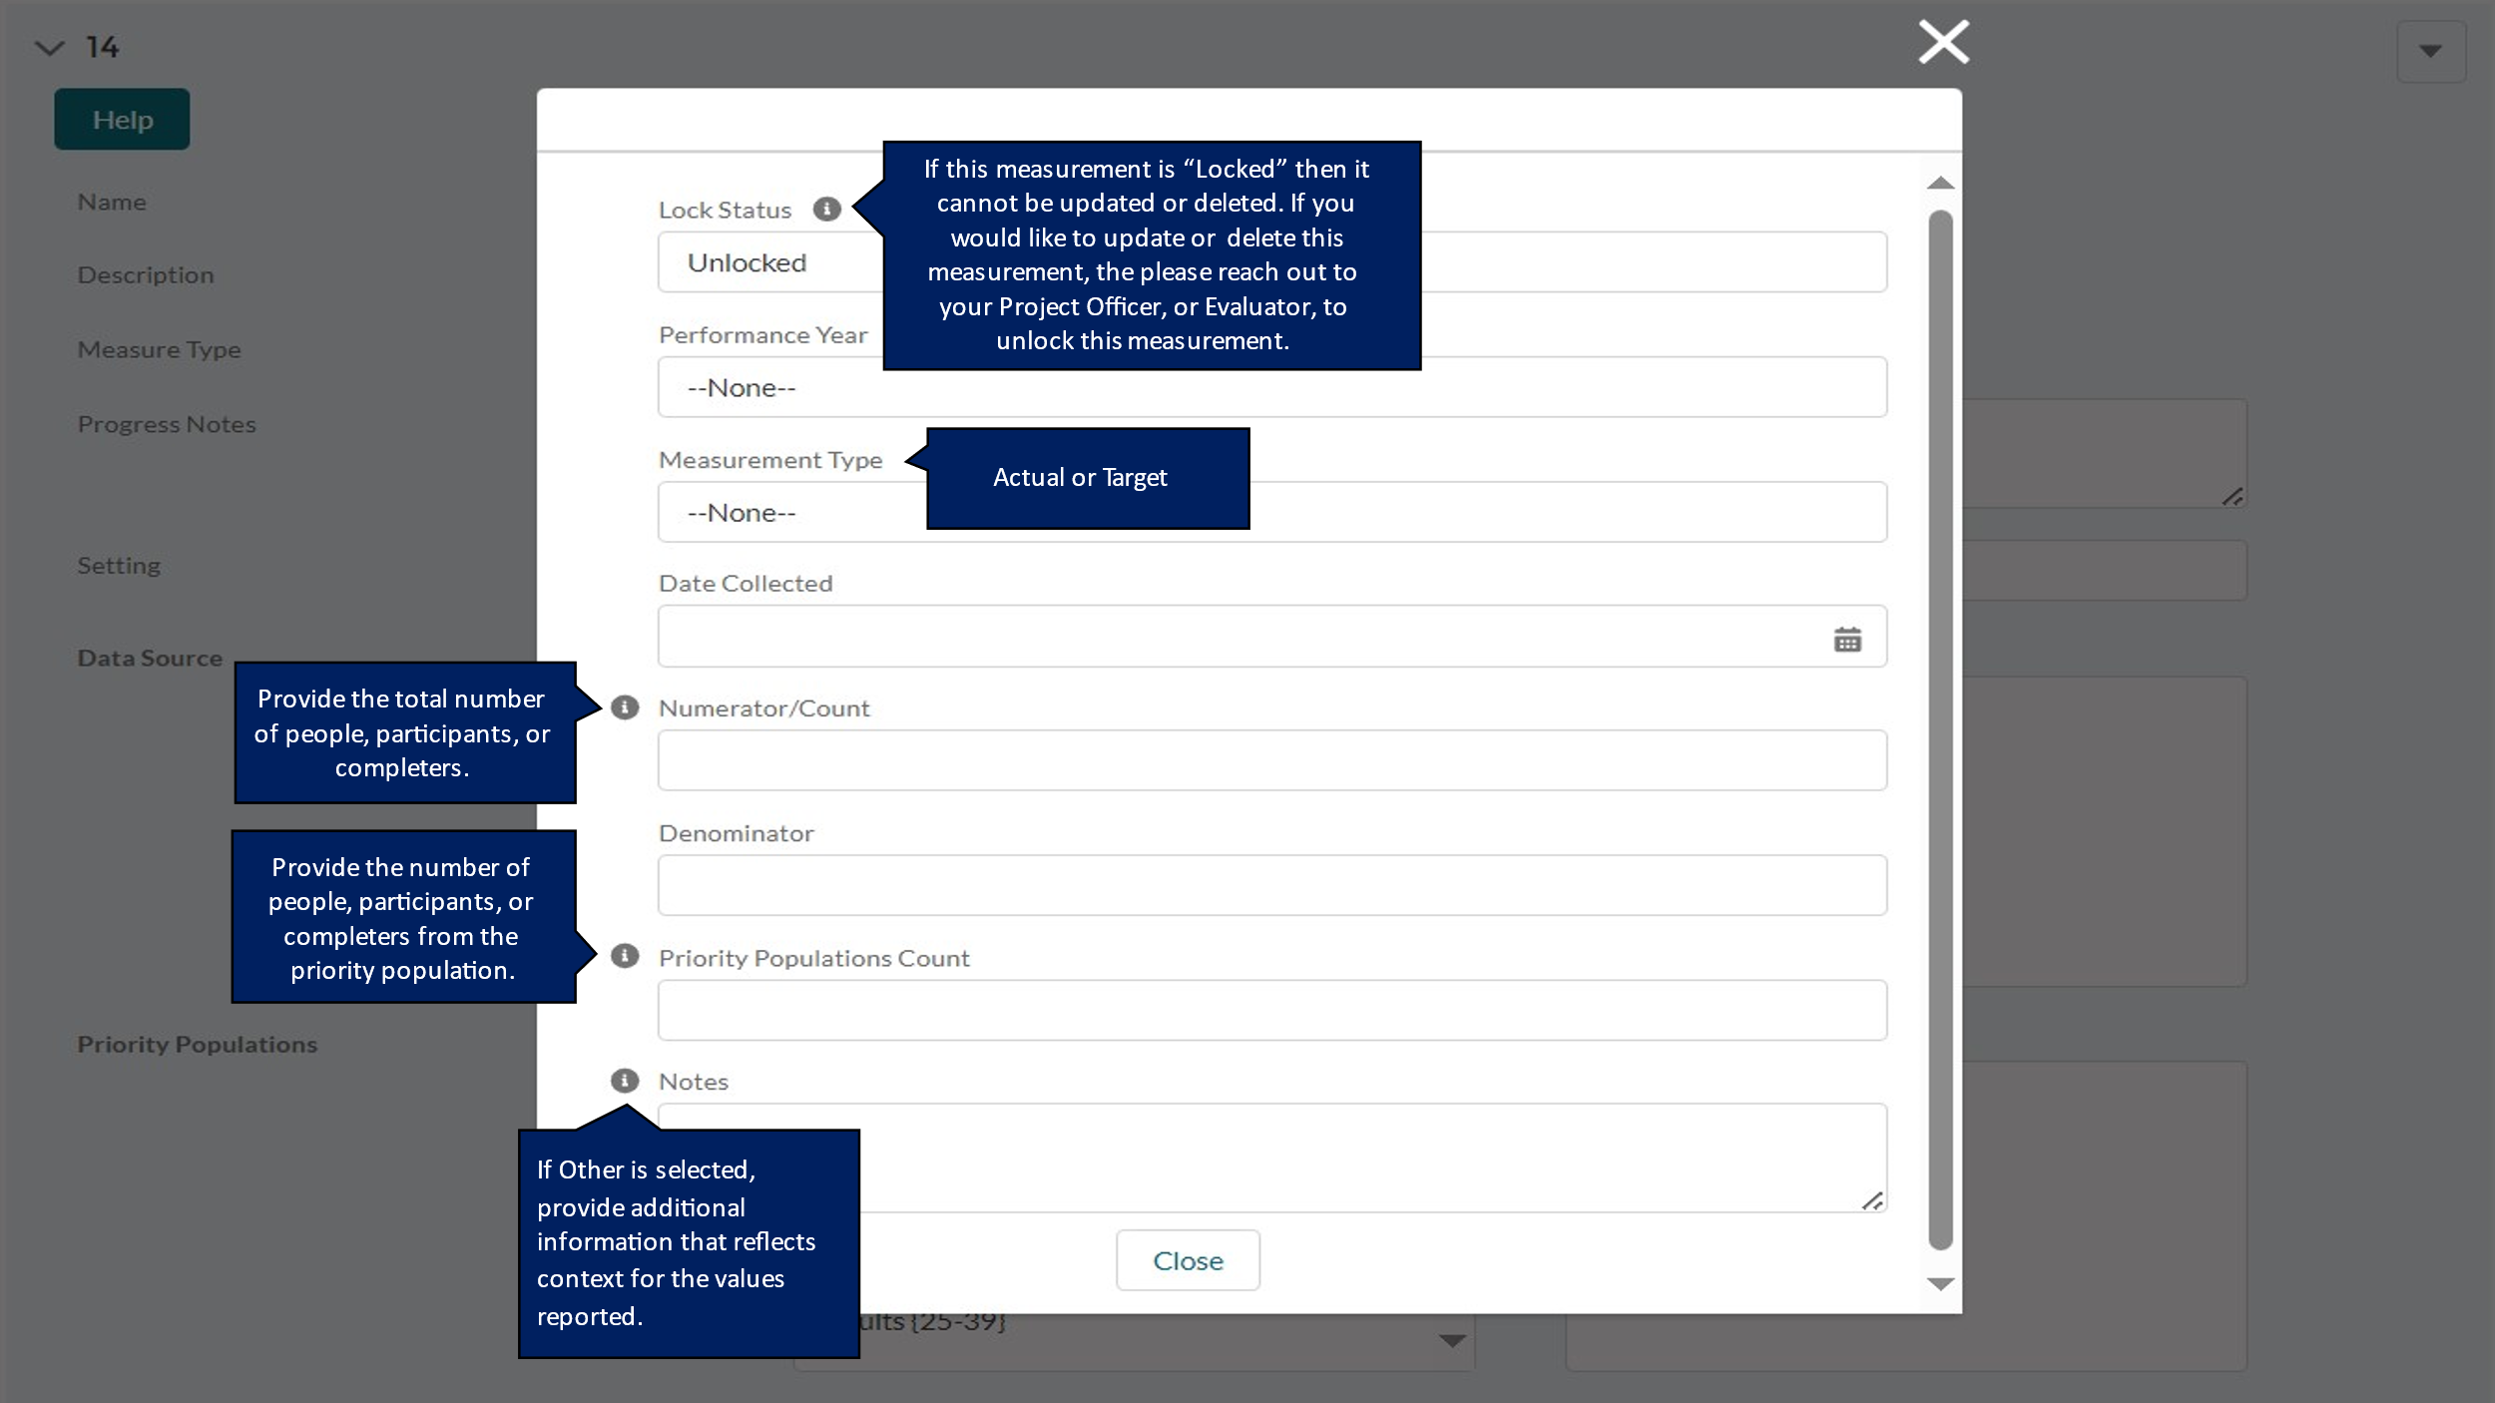Open the Date Collected calendar picker
2495x1403 pixels.
click(x=1847, y=640)
